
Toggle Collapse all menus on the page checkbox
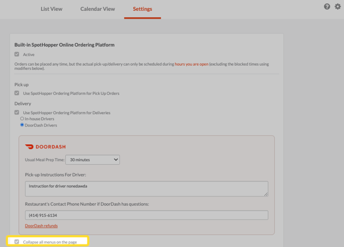click(17, 242)
